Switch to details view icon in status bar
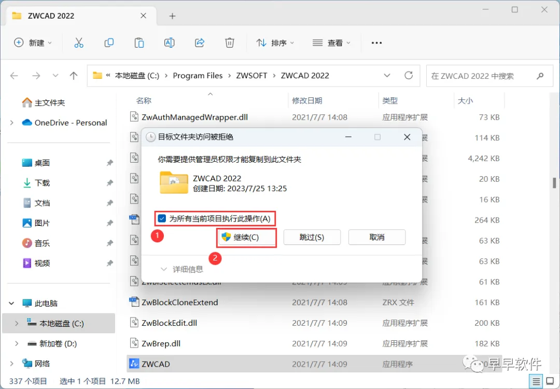This screenshot has height=389, width=560. 536,382
